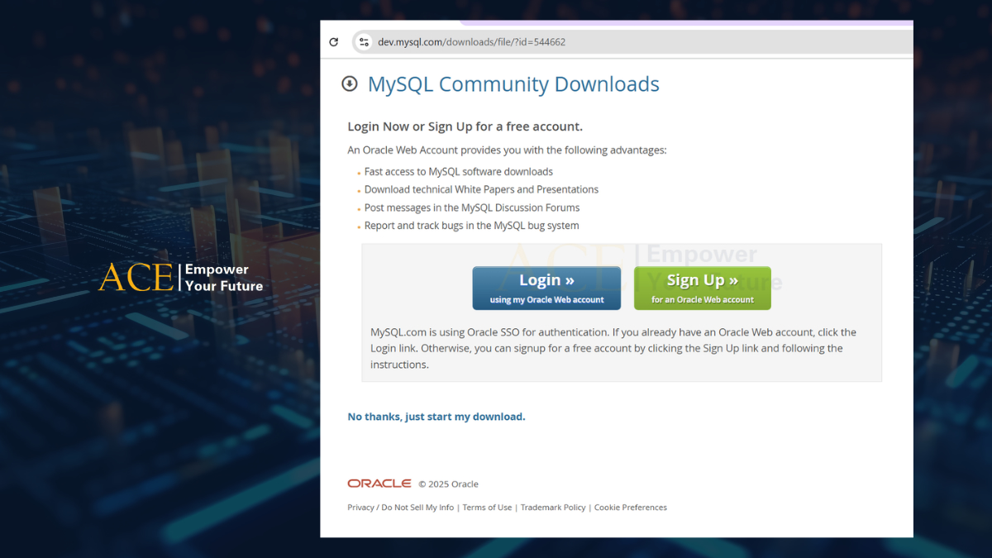The image size is (992, 558).
Task: Open the Trademark Policy footer link
Action: (552, 508)
